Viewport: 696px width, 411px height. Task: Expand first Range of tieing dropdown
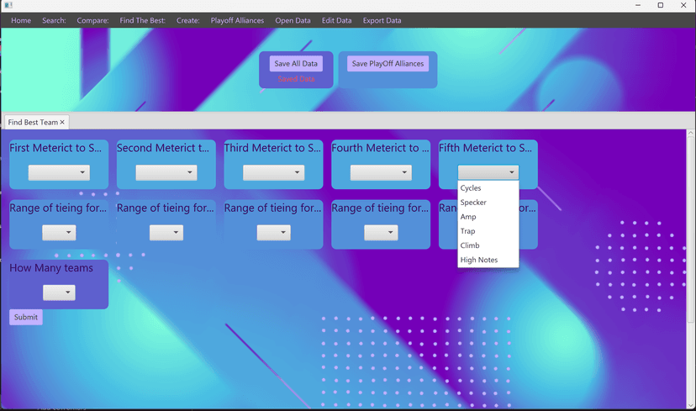[59, 233]
